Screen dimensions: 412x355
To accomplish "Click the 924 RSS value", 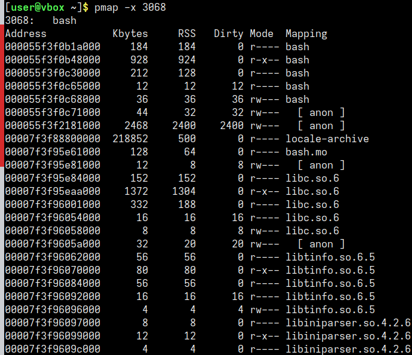I will tap(187, 60).
